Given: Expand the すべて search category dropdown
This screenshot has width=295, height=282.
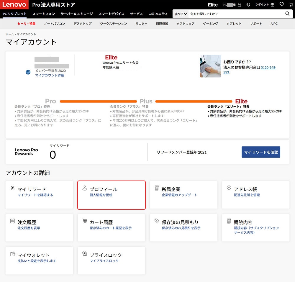Looking at the screenshot, I should 181,14.
